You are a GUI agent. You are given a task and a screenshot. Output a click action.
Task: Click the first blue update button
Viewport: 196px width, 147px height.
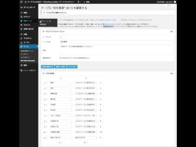(47, 67)
